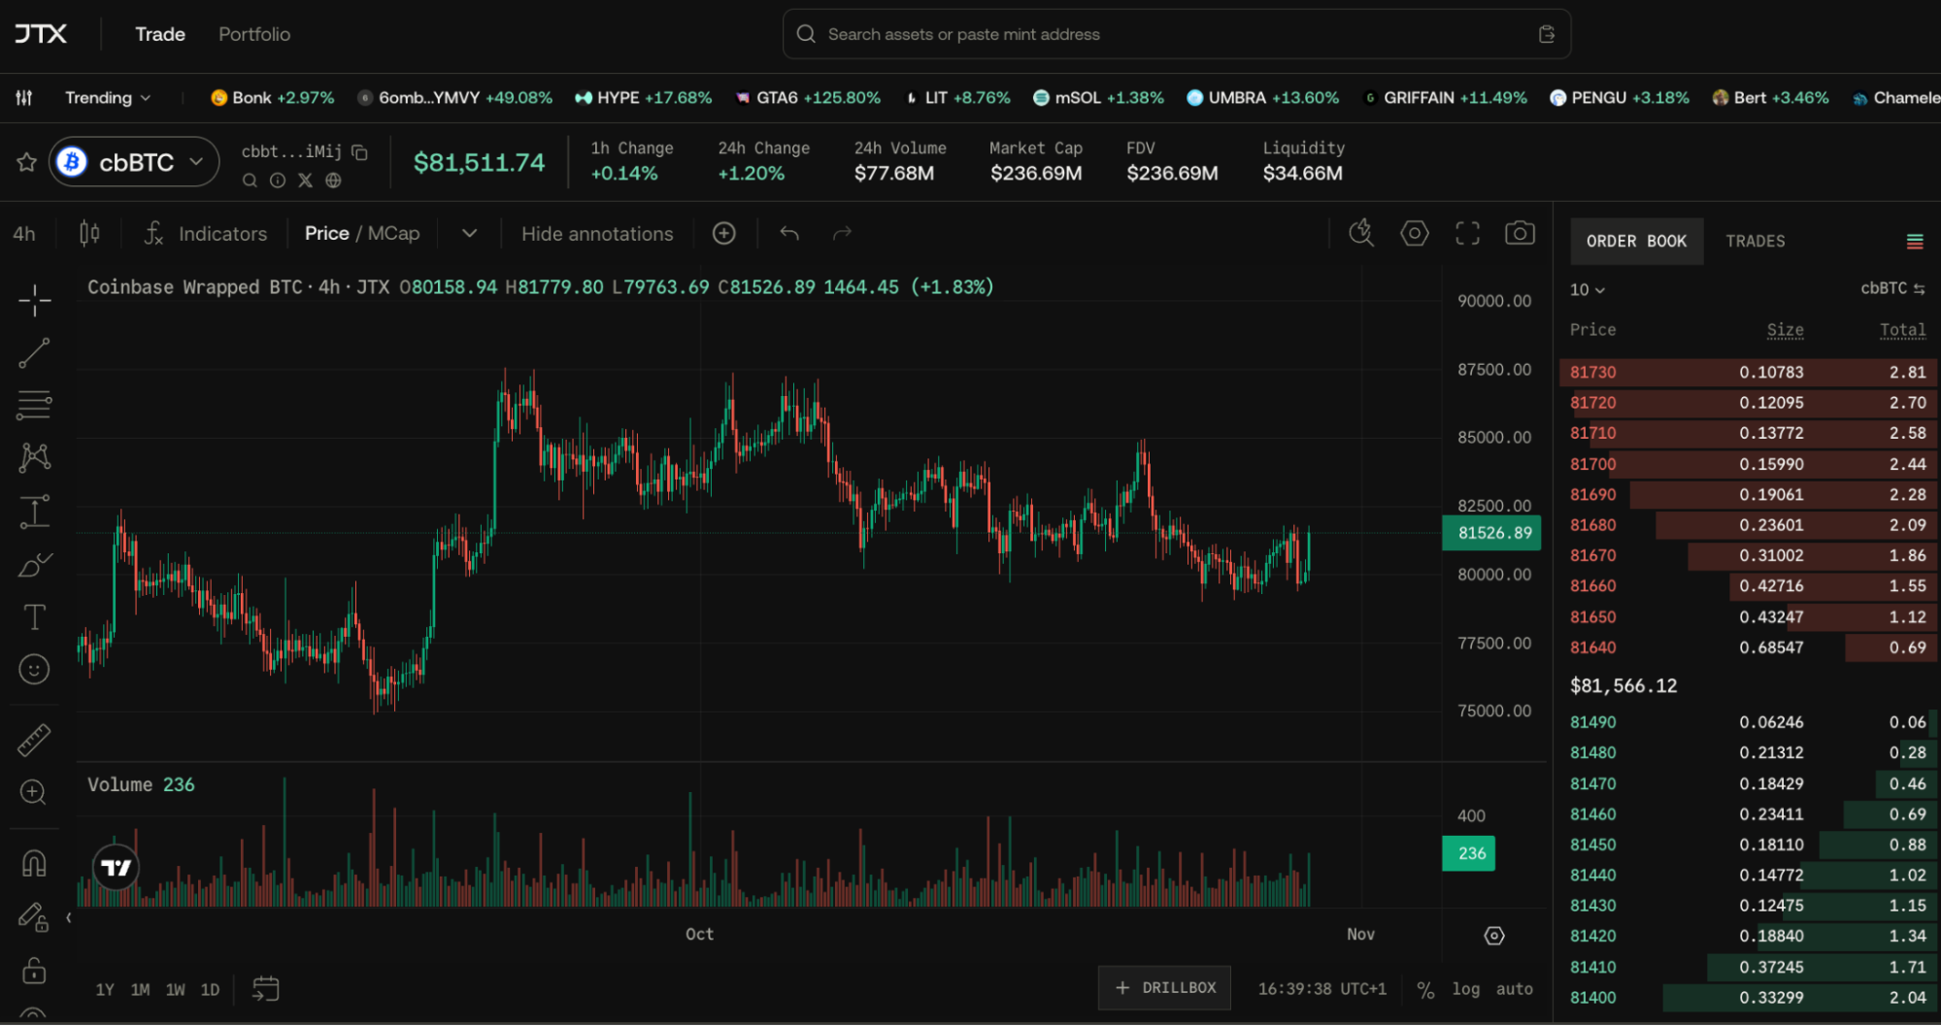Enter fullscreen chart mode
This screenshot has height=1026, width=1941.
tap(1467, 233)
